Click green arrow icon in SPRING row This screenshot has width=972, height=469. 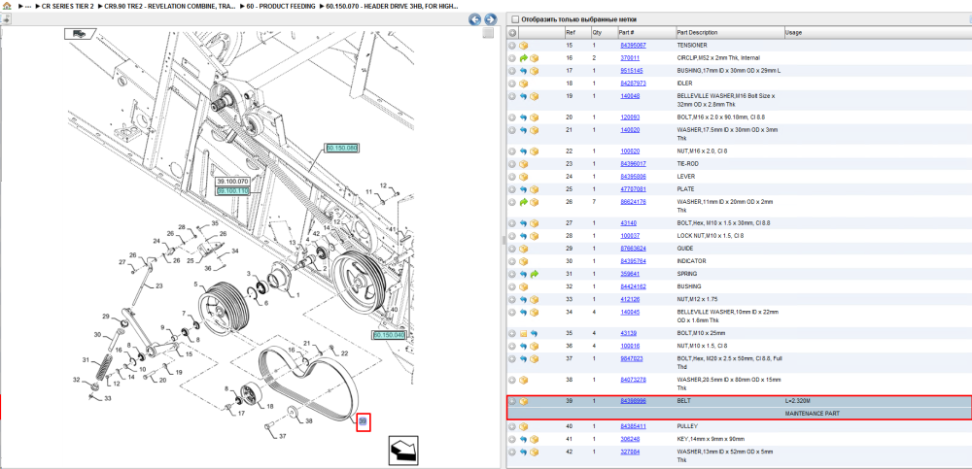[535, 274]
